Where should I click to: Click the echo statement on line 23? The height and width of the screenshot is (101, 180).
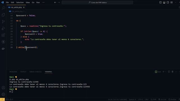pos(54,39)
